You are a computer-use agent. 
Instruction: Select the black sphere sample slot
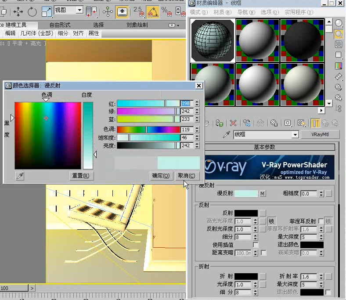302,40
